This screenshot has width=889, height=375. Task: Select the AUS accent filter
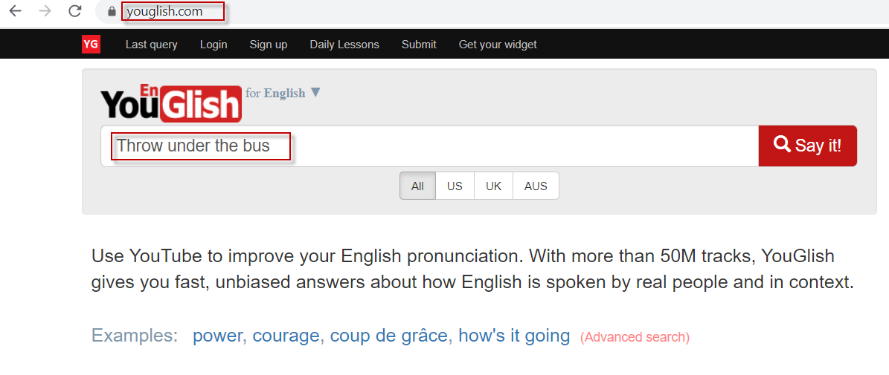tap(536, 186)
